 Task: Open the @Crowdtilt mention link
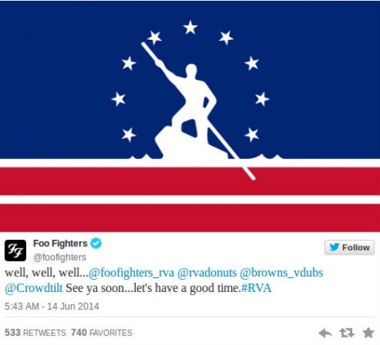click(34, 288)
